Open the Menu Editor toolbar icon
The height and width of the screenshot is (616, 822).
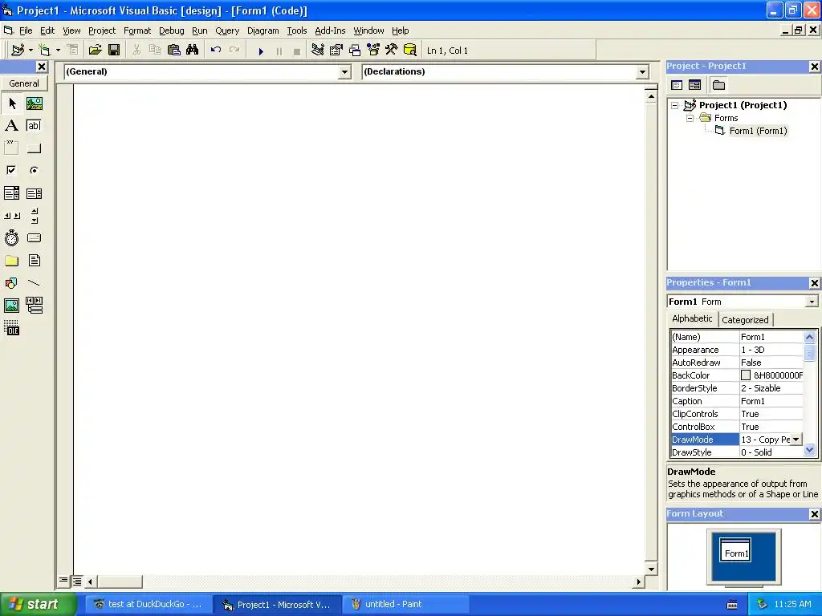pyautogui.click(x=72, y=51)
